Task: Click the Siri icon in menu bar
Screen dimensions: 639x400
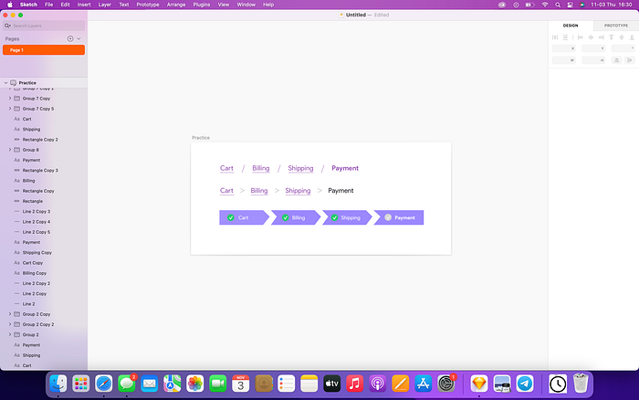Action: click(x=582, y=5)
